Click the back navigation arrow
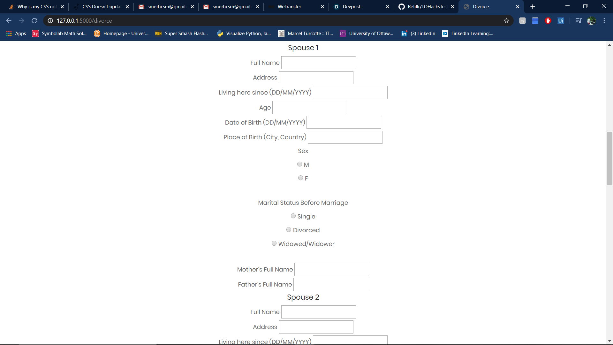 9,21
